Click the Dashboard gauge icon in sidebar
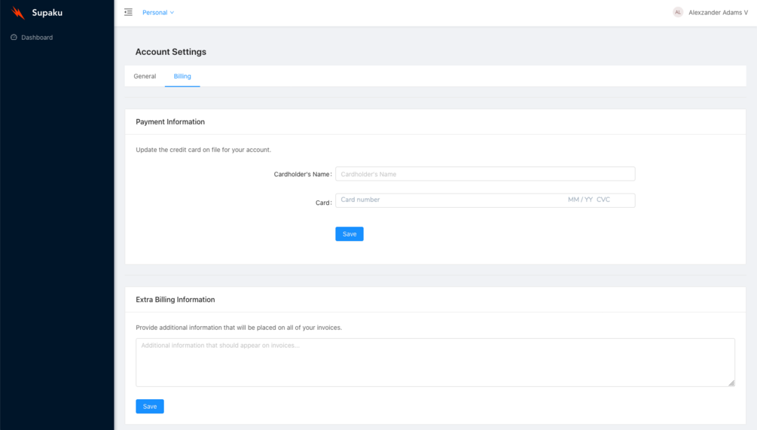The width and height of the screenshot is (757, 430). pyautogui.click(x=14, y=37)
